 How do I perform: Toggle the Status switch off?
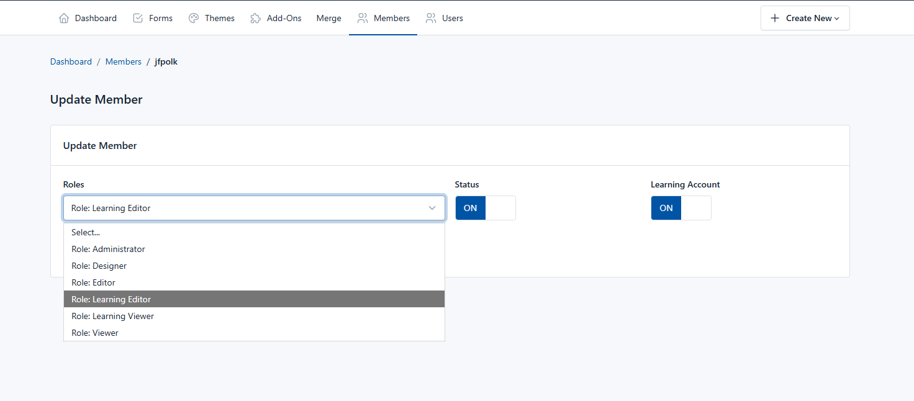click(485, 208)
